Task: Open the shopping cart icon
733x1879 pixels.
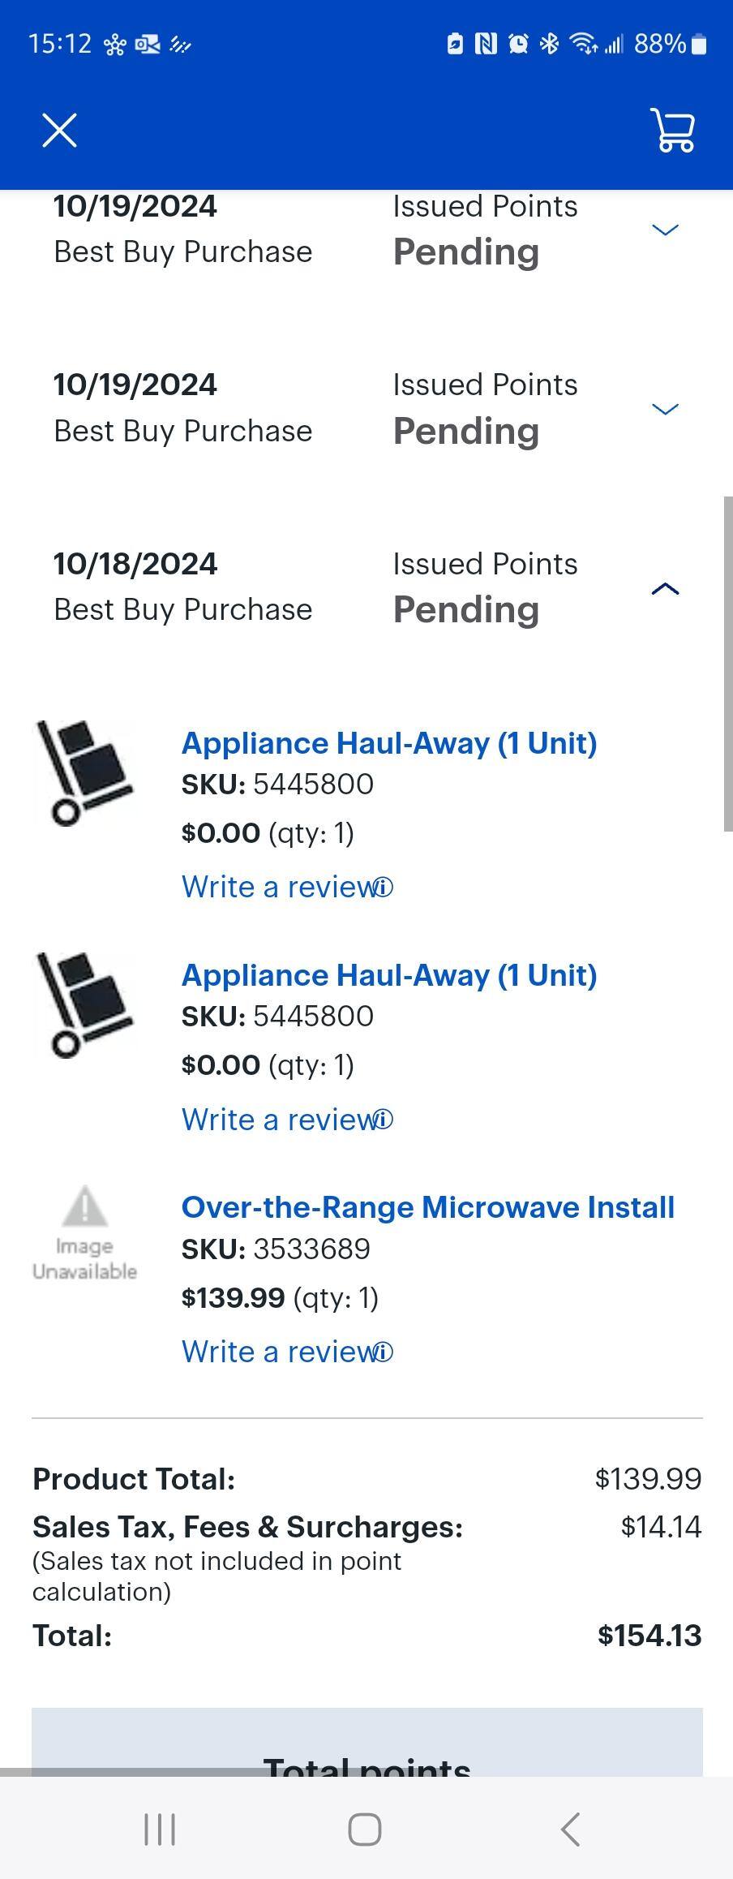Action: coord(672,131)
